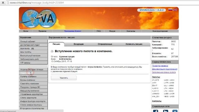Open Виртуальный магазин sidebar item
199x112 pixels.
click(x=33, y=56)
